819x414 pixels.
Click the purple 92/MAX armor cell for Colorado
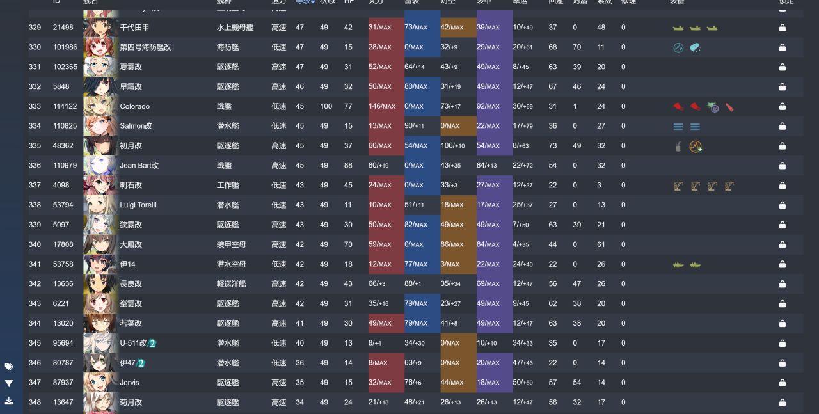pos(495,107)
